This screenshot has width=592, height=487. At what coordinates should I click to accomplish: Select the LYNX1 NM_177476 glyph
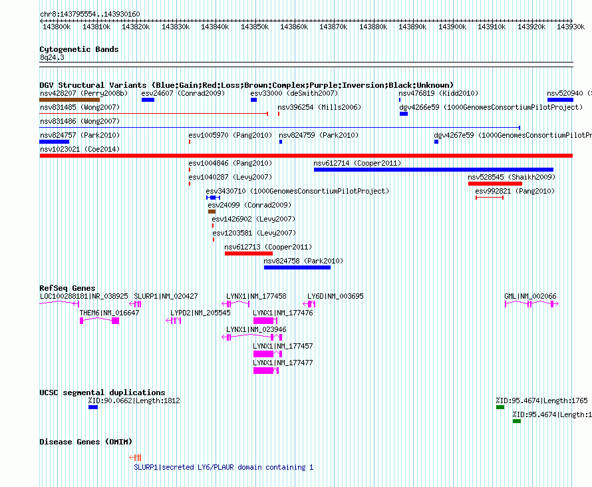coord(265,321)
